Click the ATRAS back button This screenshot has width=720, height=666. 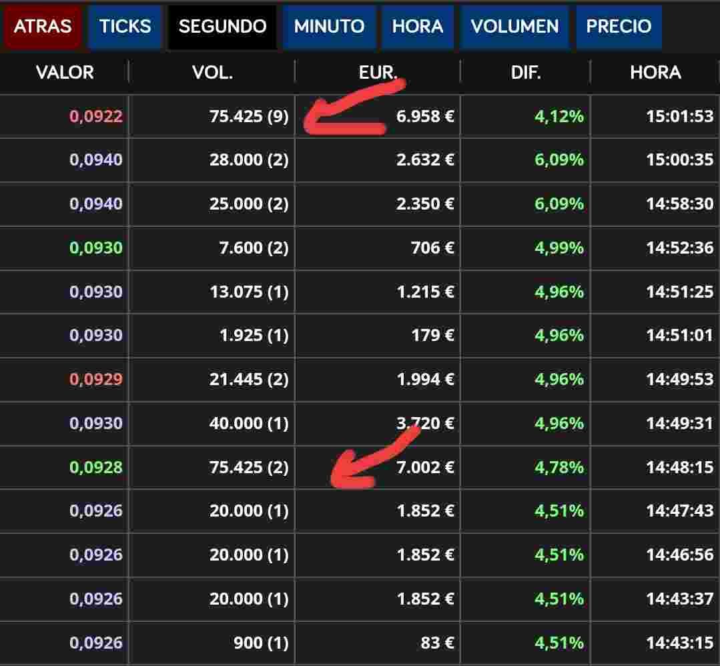tap(43, 27)
